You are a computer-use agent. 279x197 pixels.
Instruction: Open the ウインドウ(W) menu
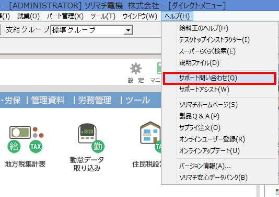pos(140,16)
